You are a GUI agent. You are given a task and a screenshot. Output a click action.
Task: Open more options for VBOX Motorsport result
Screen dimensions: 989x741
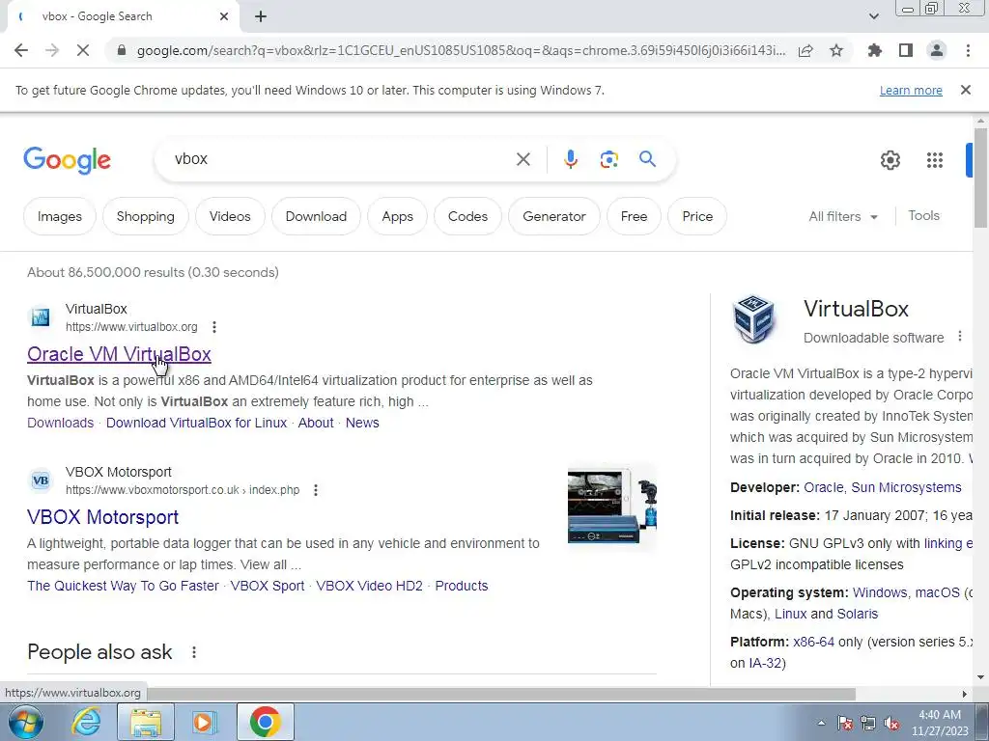[316, 490]
